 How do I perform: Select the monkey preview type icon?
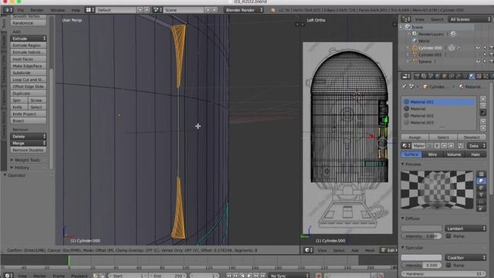point(481,195)
